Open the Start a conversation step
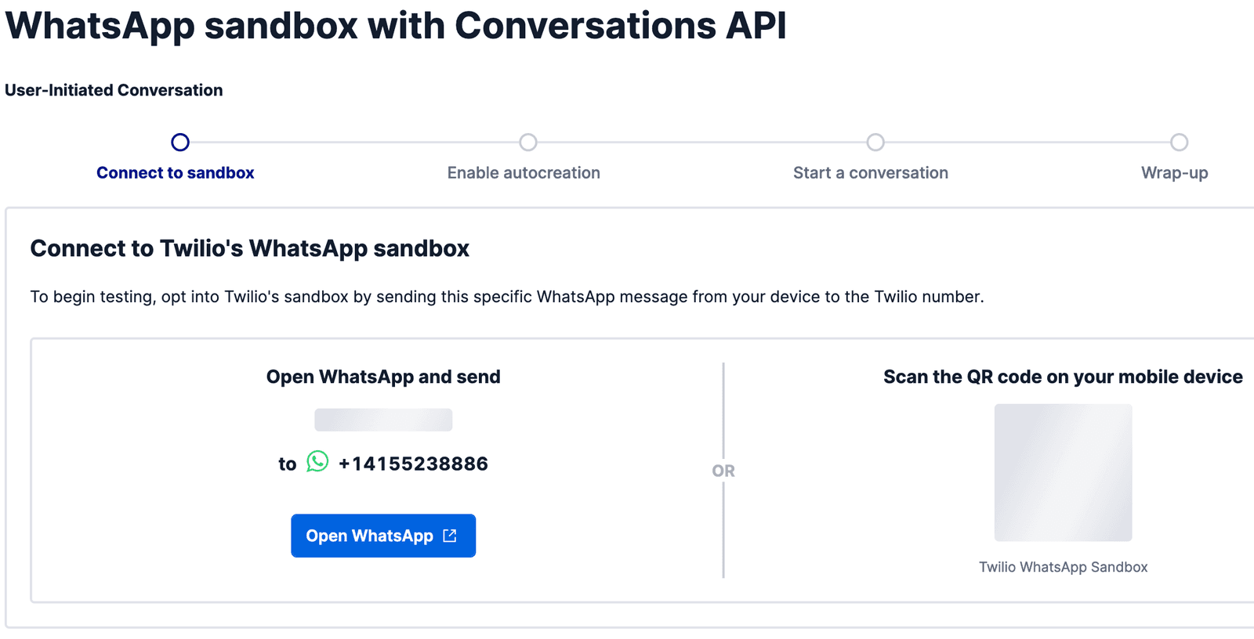 pos(871,172)
